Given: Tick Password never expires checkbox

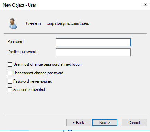Looking at the screenshot, I should [10, 81].
